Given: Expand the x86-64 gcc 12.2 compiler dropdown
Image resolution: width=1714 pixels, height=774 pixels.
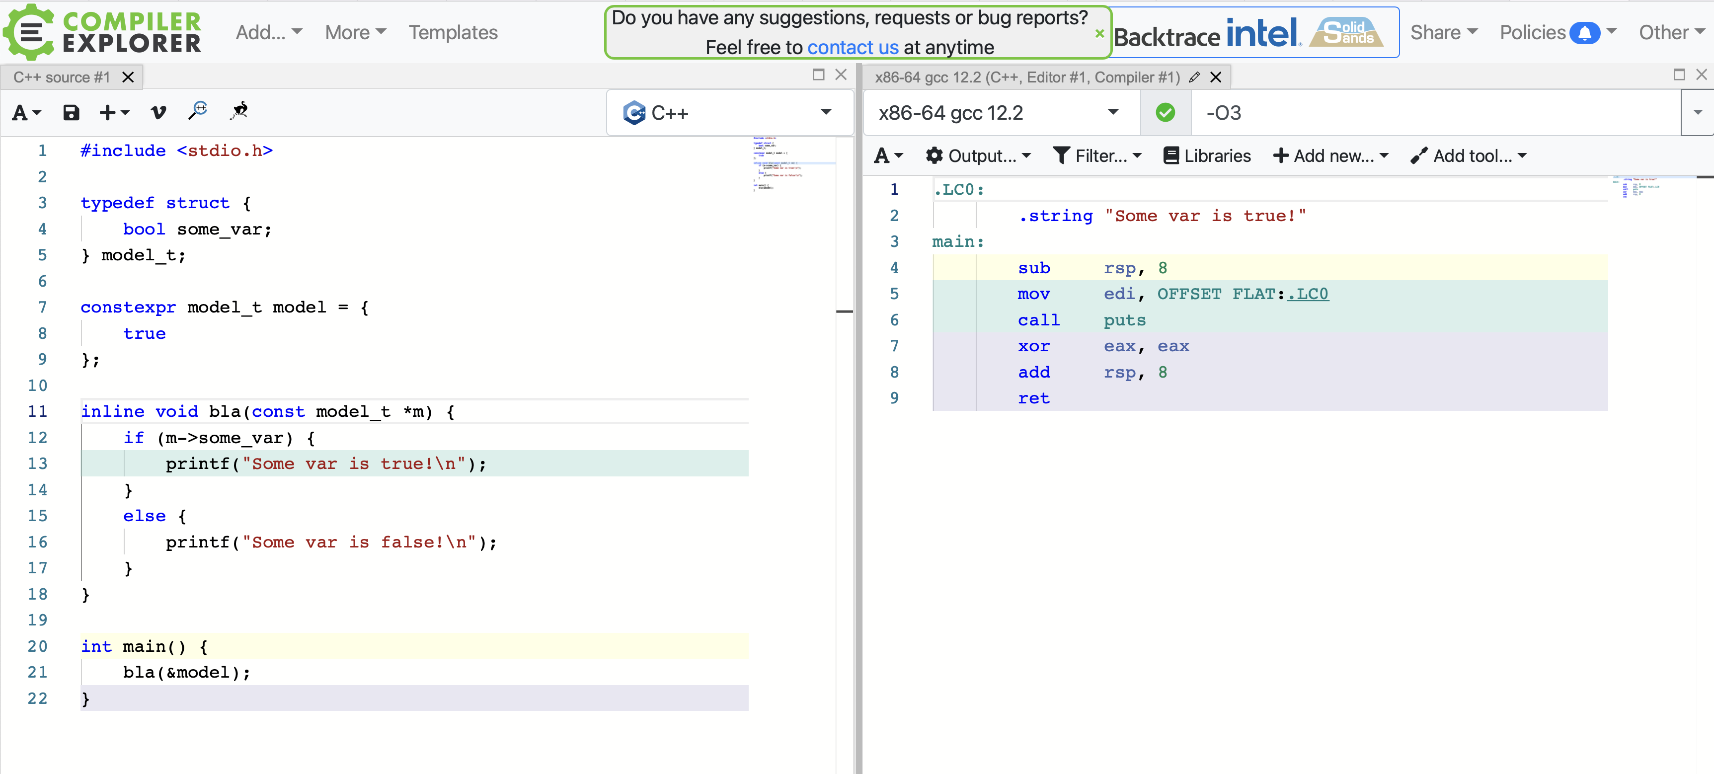Looking at the screenshot, I should [x=1115, y=114].
